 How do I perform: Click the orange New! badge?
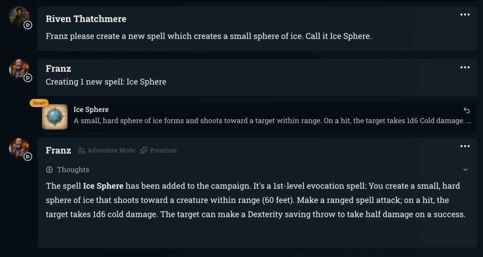pyautogui.click(x=39, y=103)
